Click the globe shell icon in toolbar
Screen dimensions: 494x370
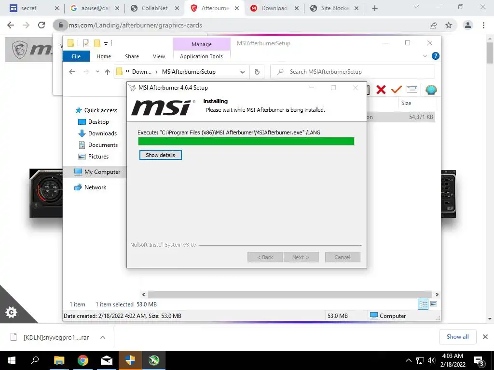(431, 90)
